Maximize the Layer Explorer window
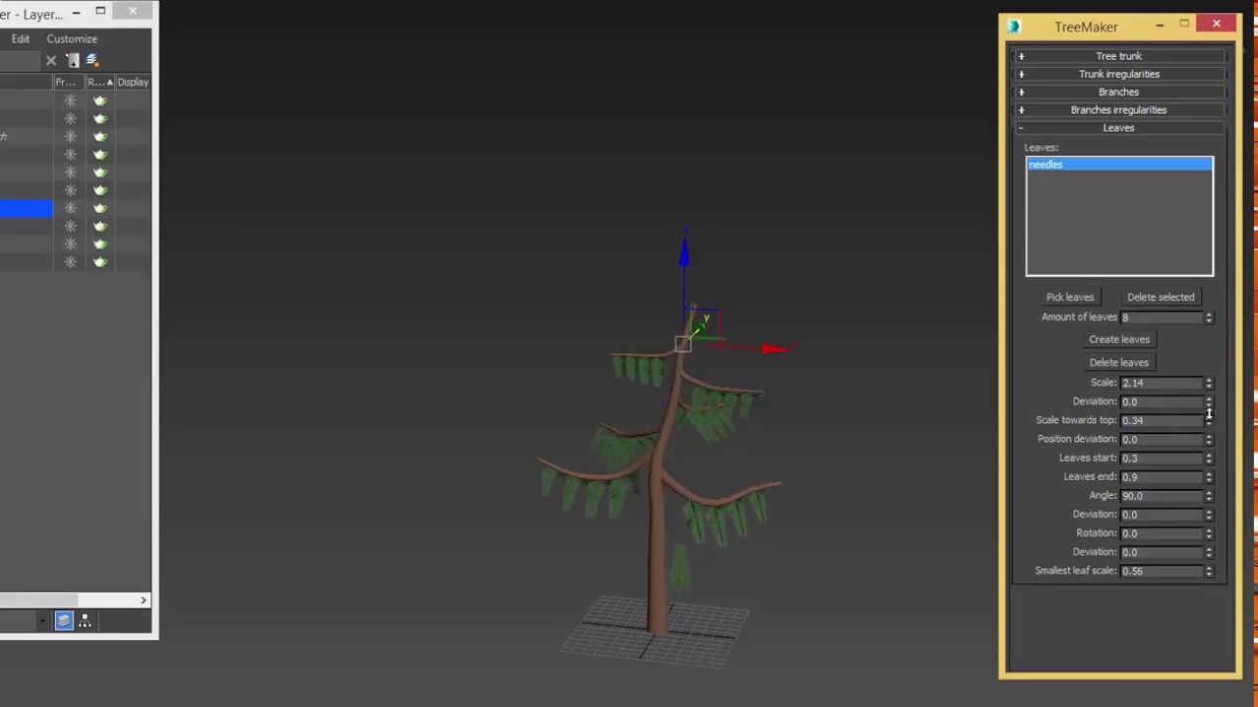Viewport: 1258px width, 707px height. point(100,12)
